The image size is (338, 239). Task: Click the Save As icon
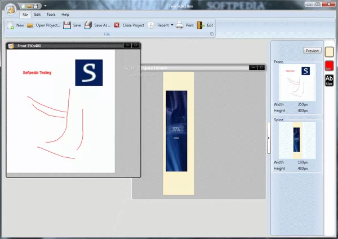[x=88, y=25]
